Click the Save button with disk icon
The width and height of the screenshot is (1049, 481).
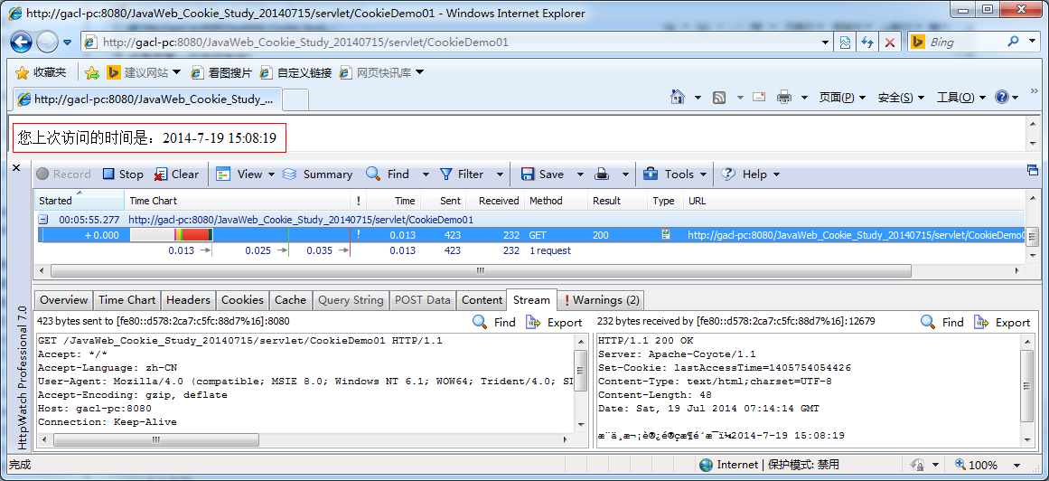(x=542, y=174)
